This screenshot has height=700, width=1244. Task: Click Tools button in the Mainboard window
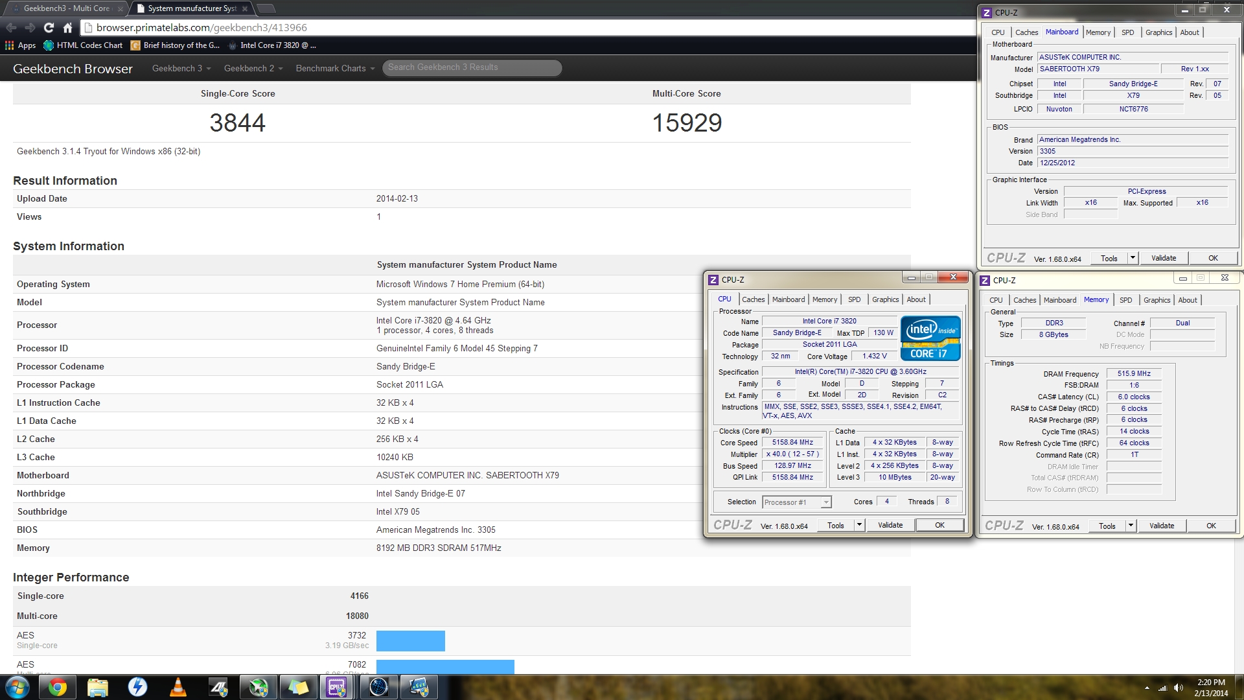[x=1109, y=258]
